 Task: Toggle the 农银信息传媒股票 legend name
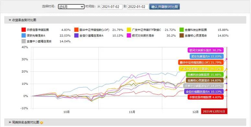click(38, 30)
